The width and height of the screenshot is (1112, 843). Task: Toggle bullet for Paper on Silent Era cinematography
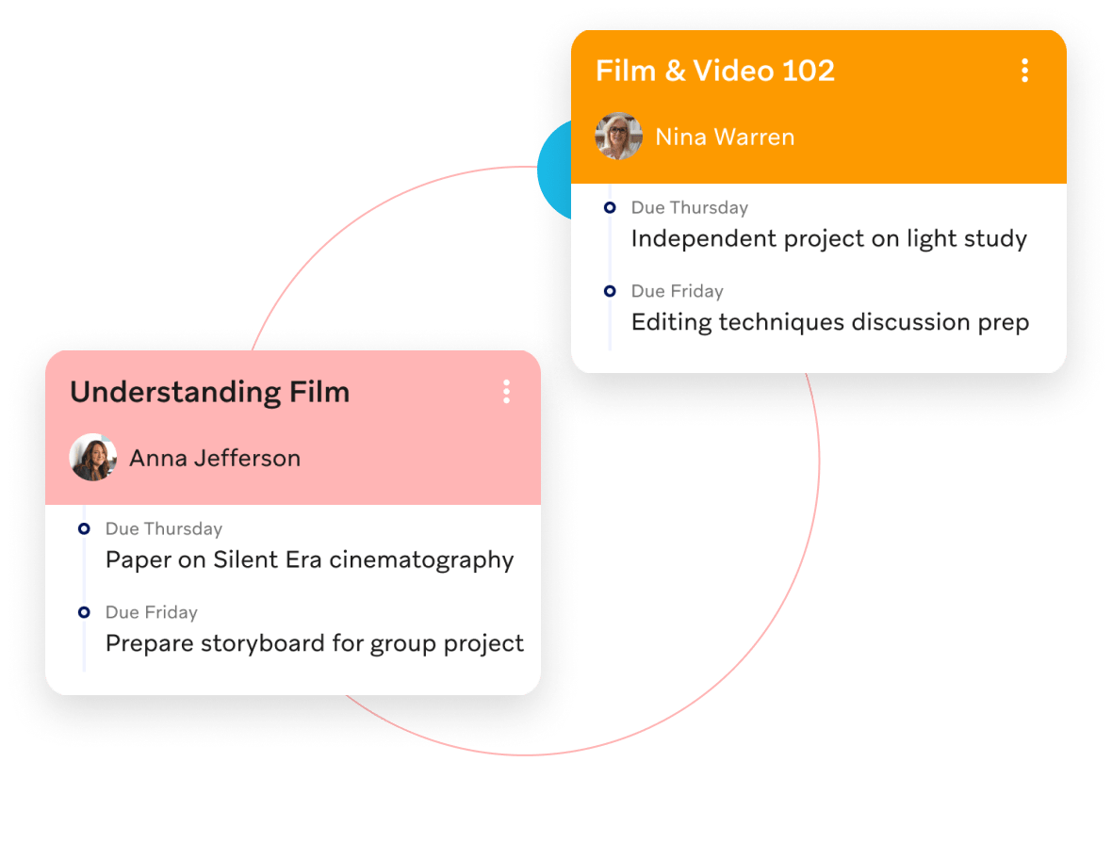(84, 529)
